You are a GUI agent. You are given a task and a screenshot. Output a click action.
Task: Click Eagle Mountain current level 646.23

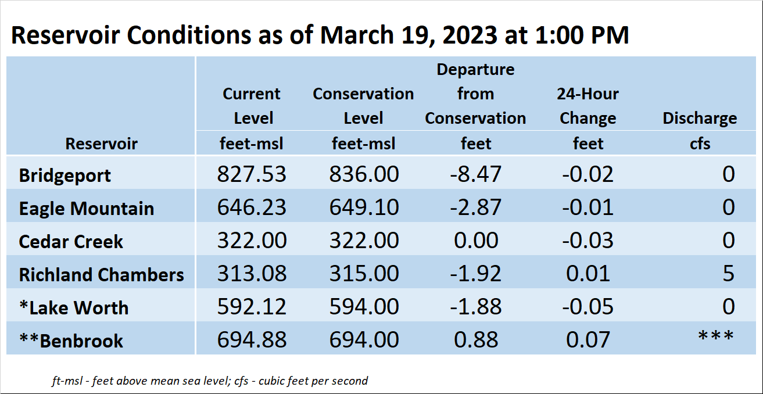point(252,207)
